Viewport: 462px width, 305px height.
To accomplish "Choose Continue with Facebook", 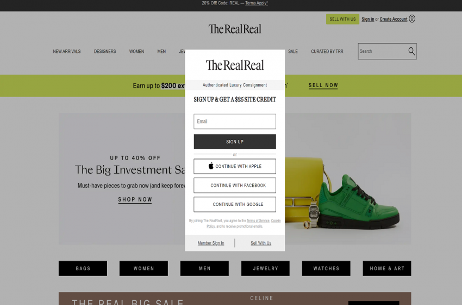I will click(235, 185).
